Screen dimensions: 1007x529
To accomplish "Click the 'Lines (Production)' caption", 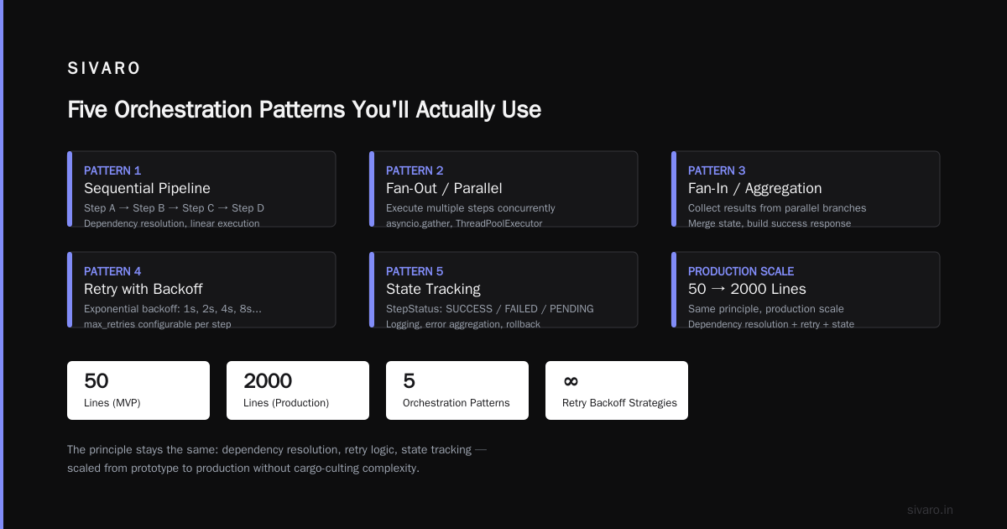I will pos(286,403).
